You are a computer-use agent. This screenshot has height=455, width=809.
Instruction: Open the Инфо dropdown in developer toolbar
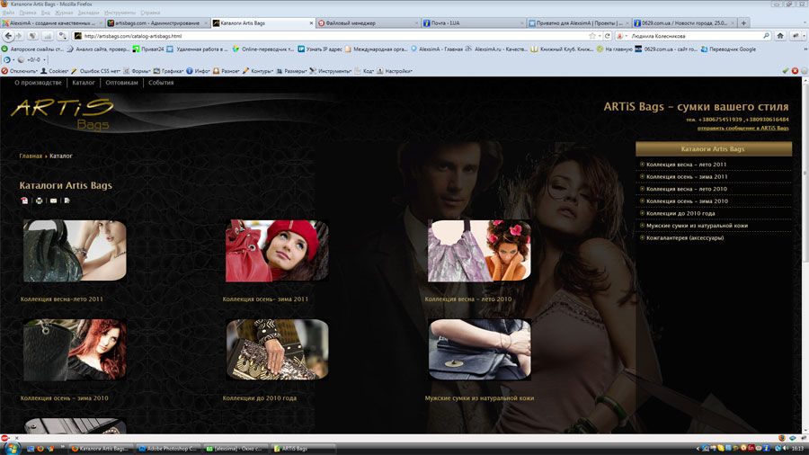(x=198, y=71)
